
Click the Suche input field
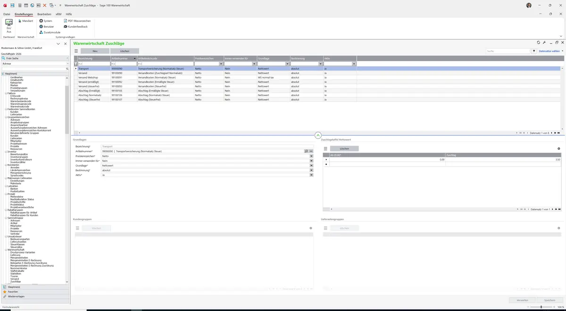508,51
